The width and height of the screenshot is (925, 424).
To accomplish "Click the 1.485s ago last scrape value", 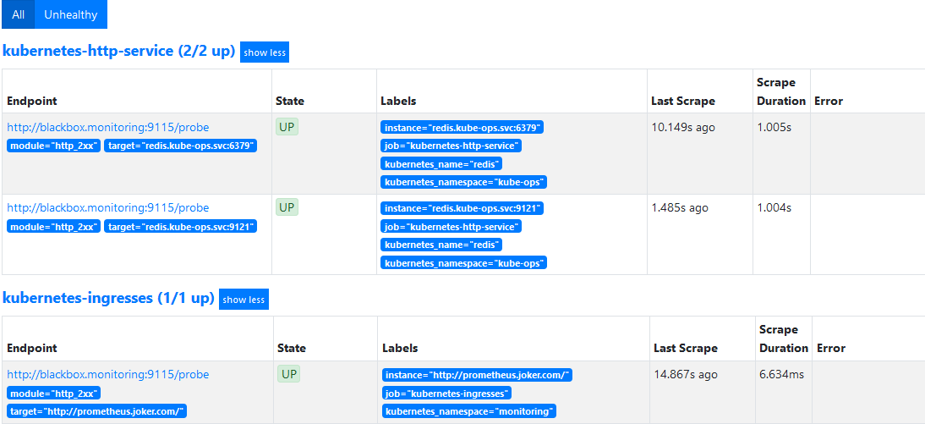I will [680, 208].
